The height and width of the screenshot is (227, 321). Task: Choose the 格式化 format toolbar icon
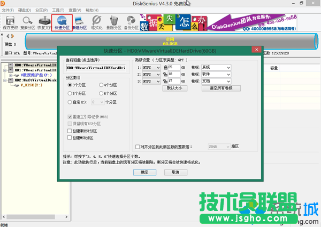coord(97,22)
